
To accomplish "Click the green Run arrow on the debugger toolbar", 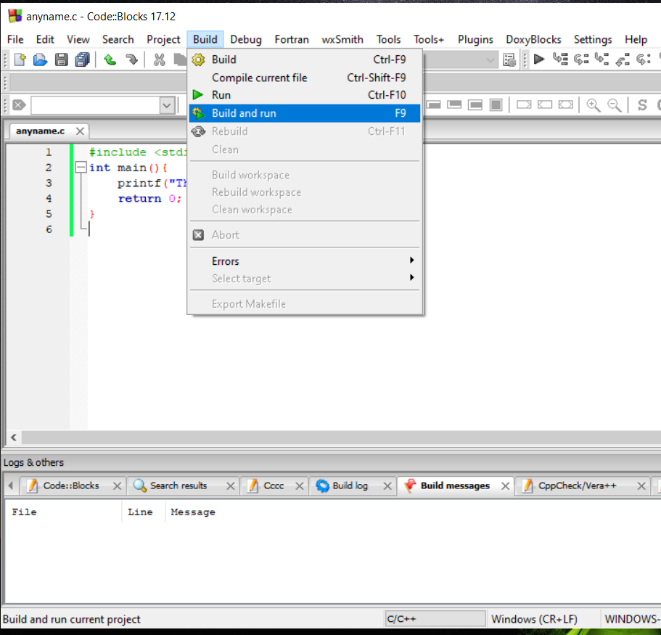I will pos(539,60).
